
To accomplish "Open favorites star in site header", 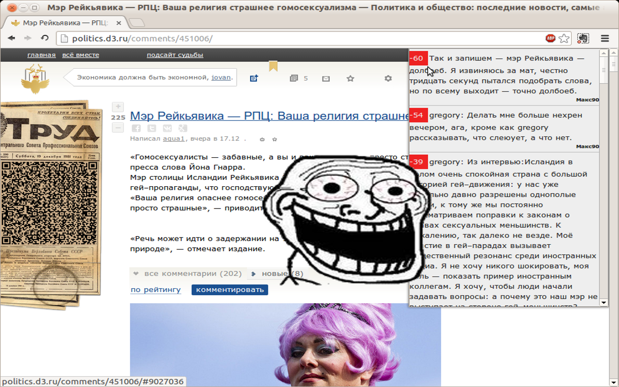I will (x=351, y=78).
